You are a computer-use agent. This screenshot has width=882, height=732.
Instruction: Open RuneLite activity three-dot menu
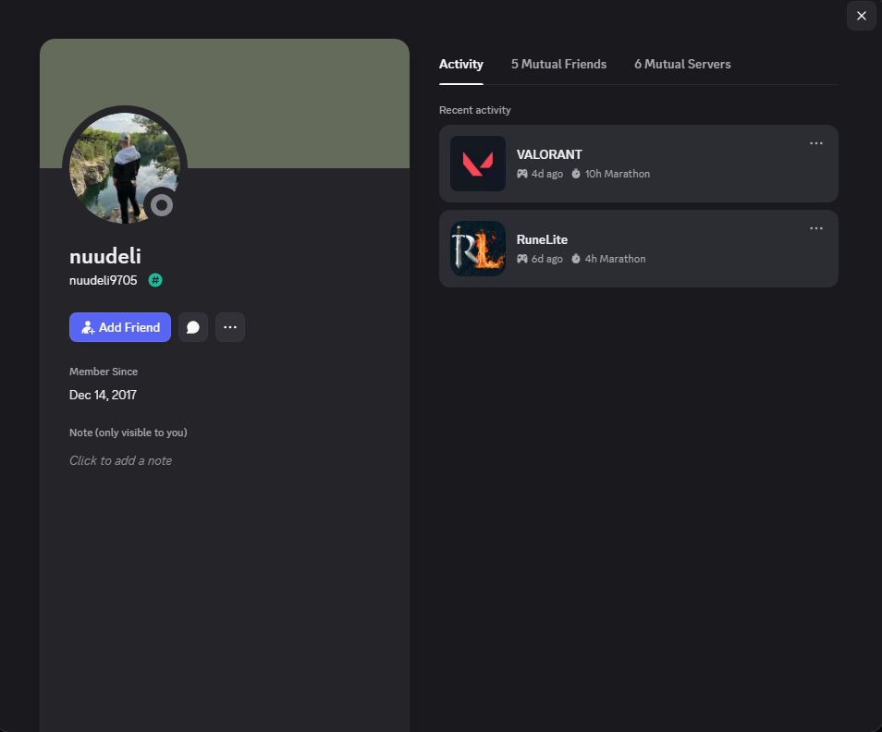816,228
